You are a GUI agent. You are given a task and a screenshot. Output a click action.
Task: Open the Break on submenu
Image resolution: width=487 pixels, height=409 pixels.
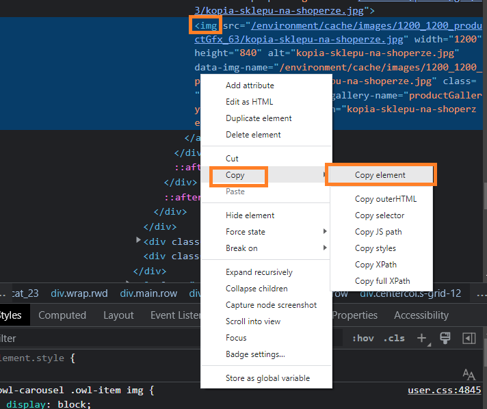(x=241, y=248)
